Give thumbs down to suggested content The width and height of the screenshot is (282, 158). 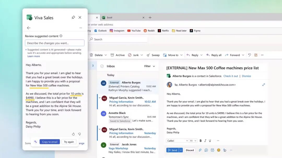pos(79,134)
